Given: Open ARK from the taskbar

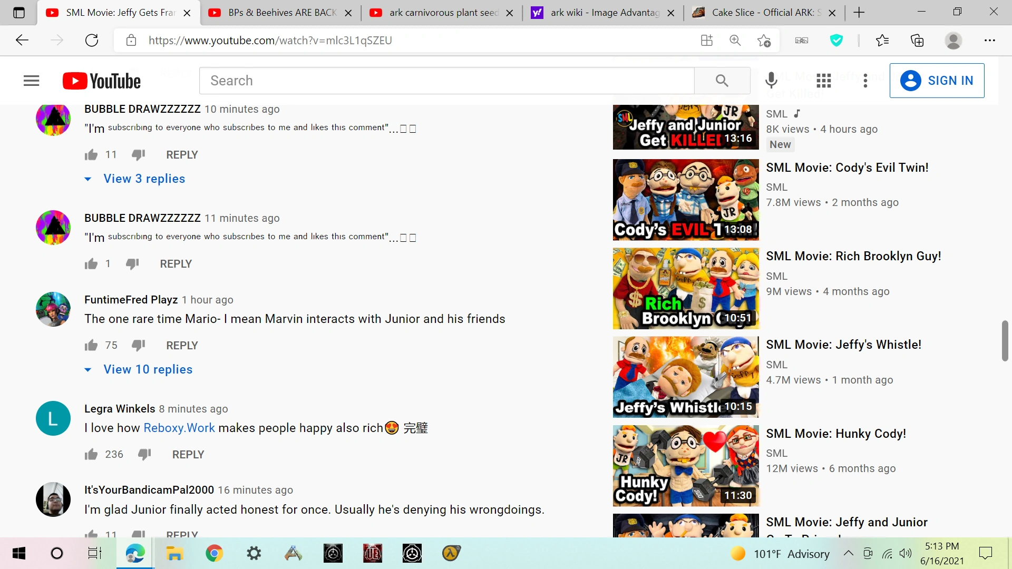Looking at the screenshot, I should [293, 553].
